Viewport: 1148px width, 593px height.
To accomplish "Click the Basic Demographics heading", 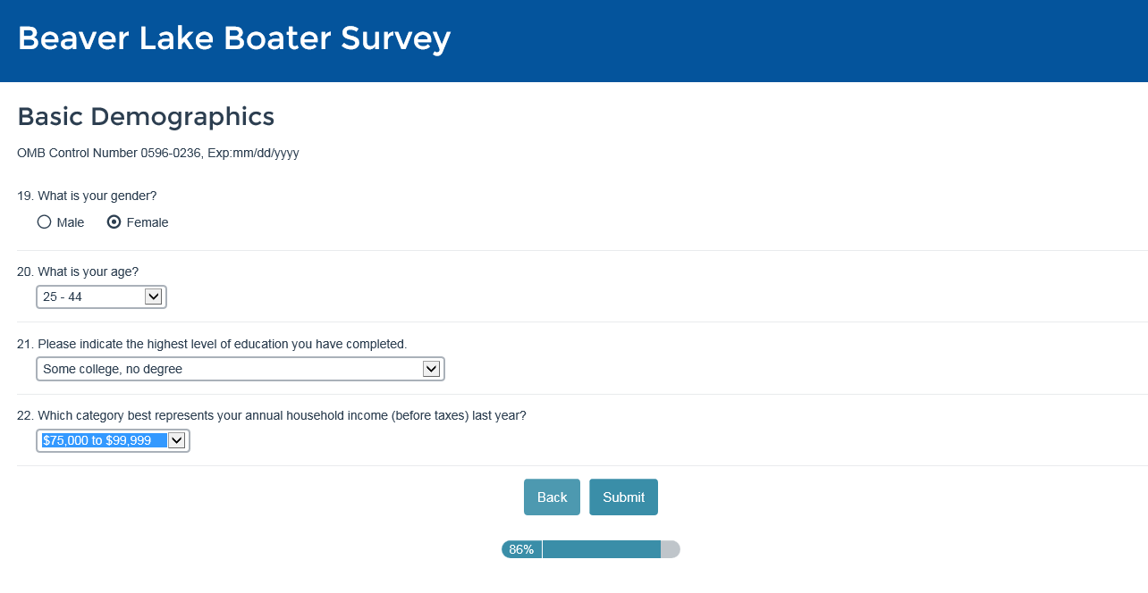I will (146, 116).
